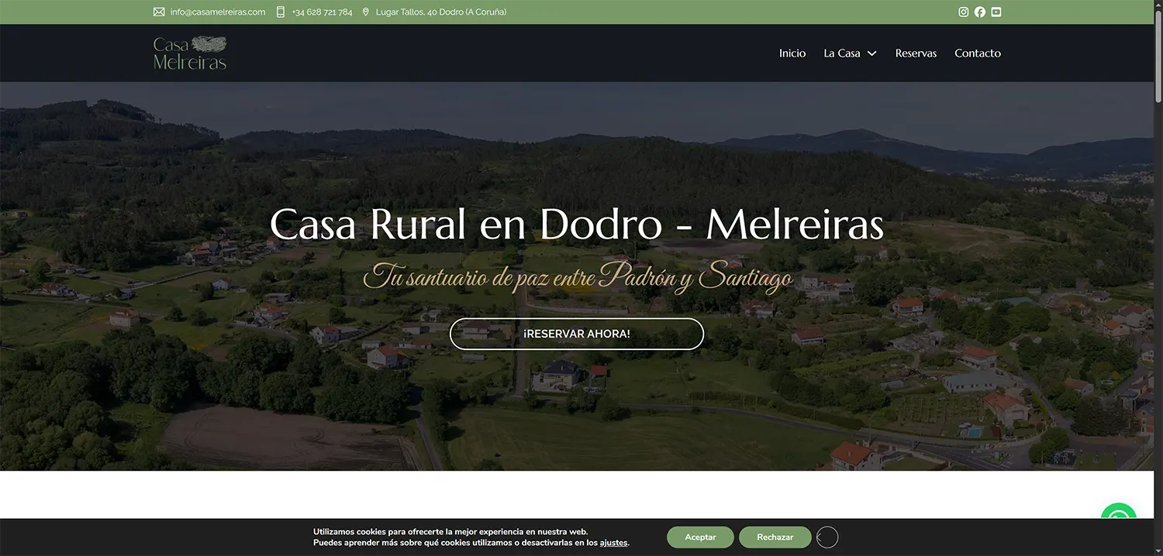Open the cookie ajustes link
Screen dimensions: 1163x556
(x=613, y=542)
